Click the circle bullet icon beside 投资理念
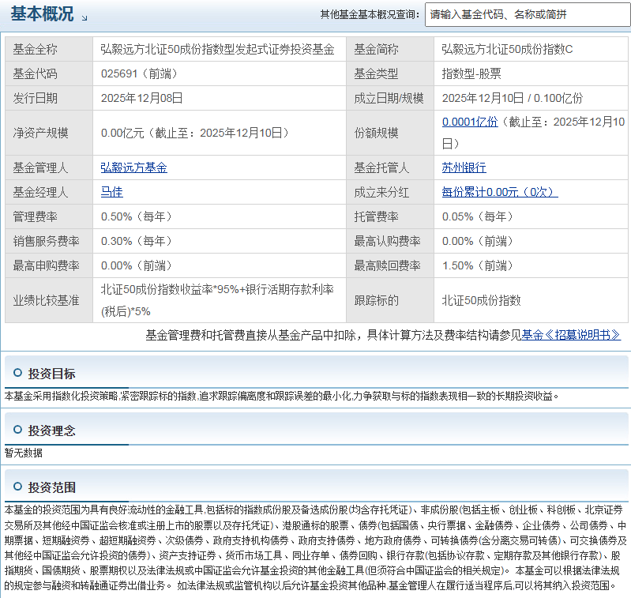The width and height of the screenshot is (631, 598). (17, 430)
